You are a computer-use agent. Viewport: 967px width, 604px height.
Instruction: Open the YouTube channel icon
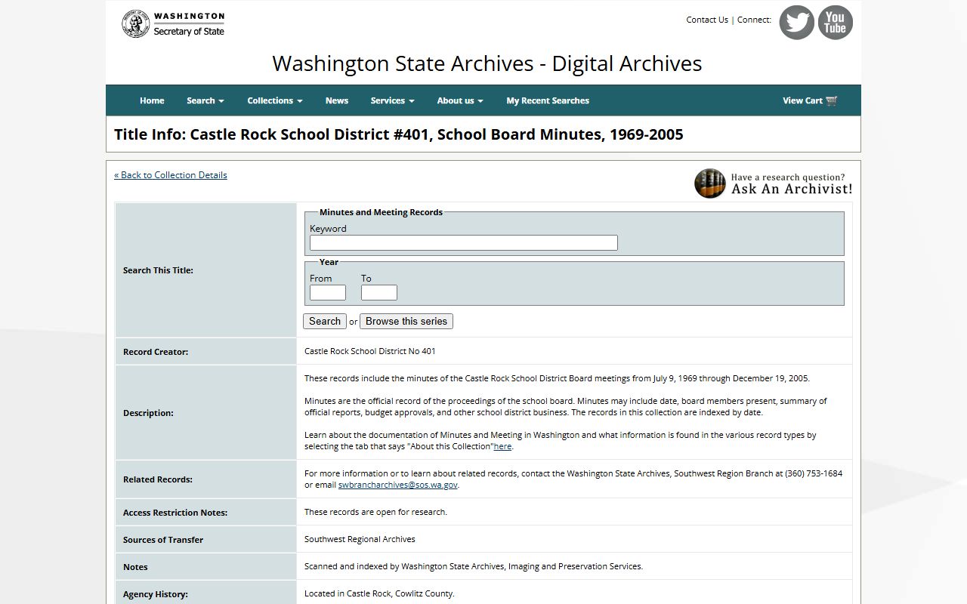(x=836, y=23)
